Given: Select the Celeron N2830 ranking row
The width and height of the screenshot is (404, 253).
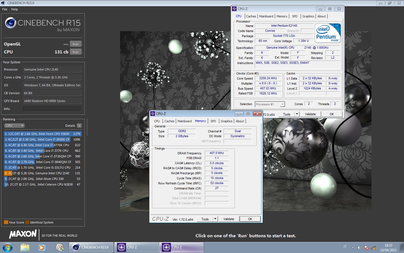Looking at the screenshot, I should tap(42, 184).
